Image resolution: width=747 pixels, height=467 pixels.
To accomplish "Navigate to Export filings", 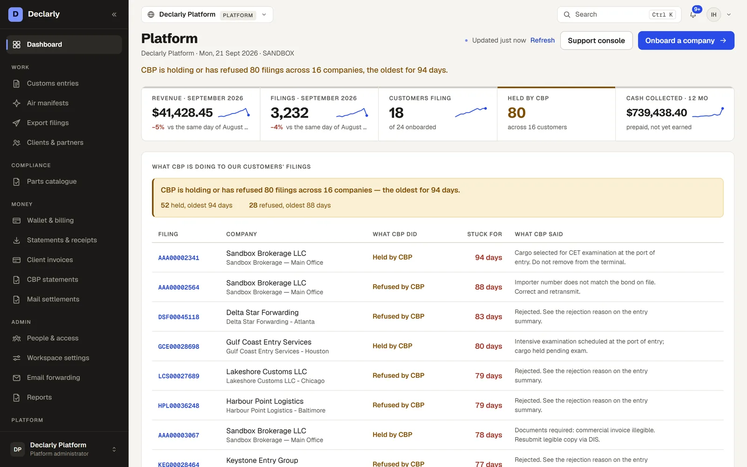I will click(x=64, y=123).
